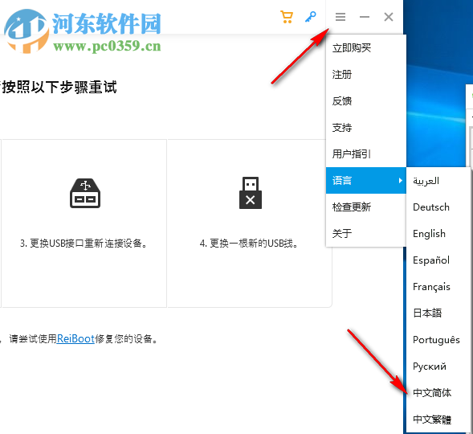
Task: Open 支持 menu item
Action: (x=366, y=127)
